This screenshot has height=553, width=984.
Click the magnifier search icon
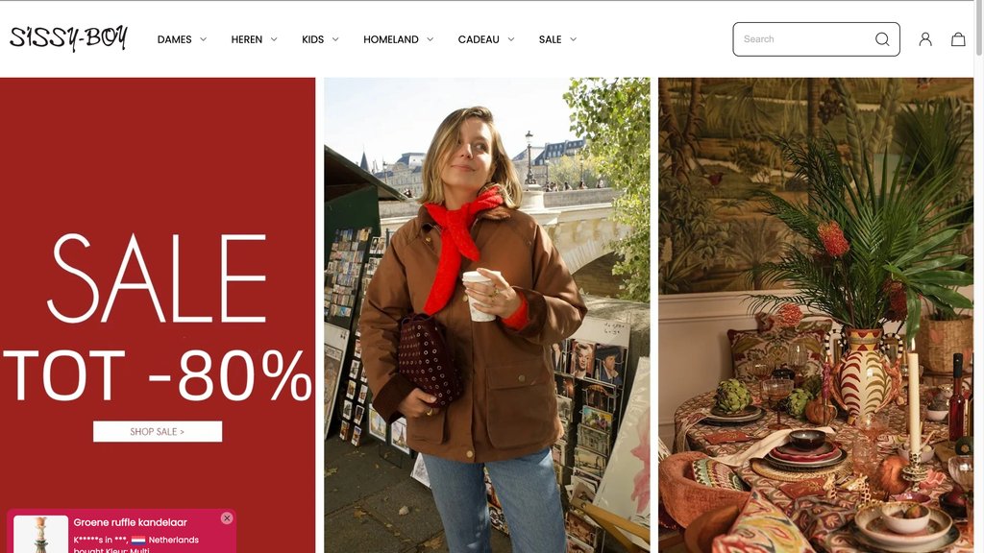click(882, 38)
